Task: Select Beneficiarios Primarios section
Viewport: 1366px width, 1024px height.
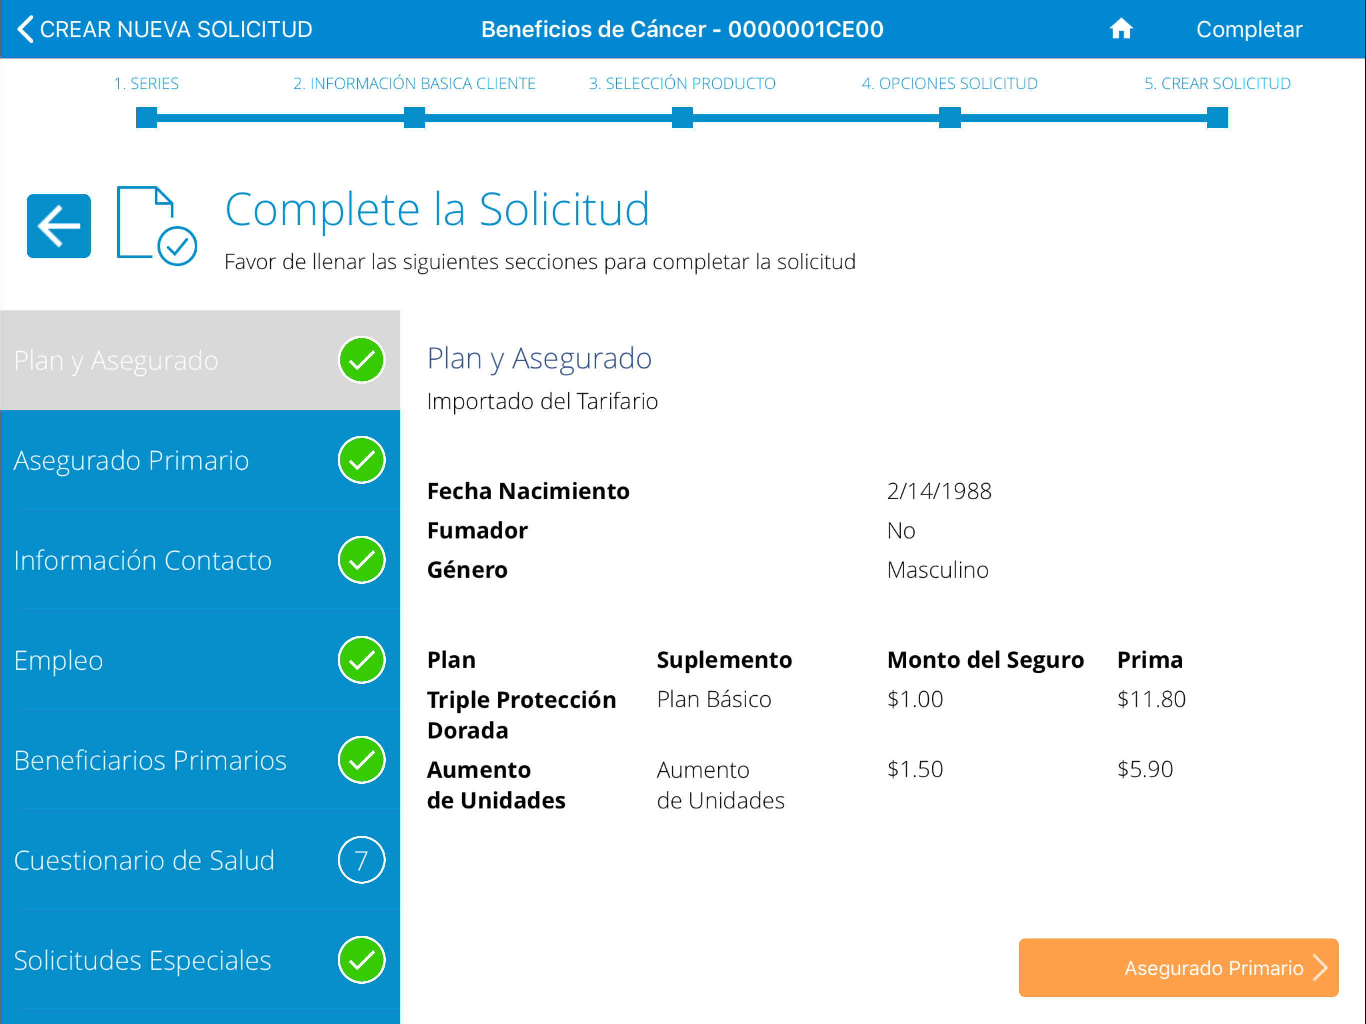Action: tap(200, 760)
